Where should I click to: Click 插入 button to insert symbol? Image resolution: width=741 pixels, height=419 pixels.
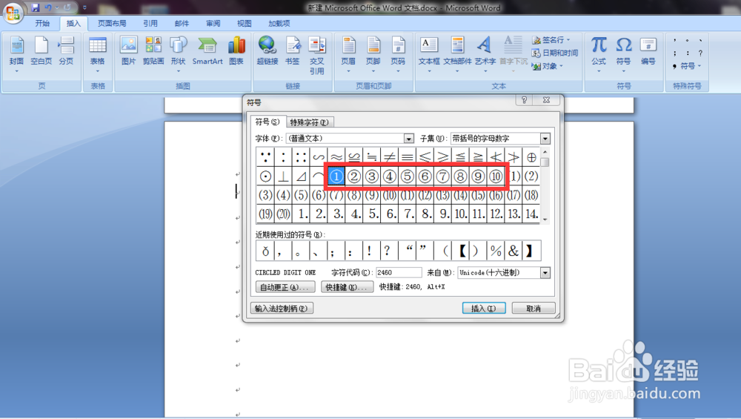tap(484, 309)
